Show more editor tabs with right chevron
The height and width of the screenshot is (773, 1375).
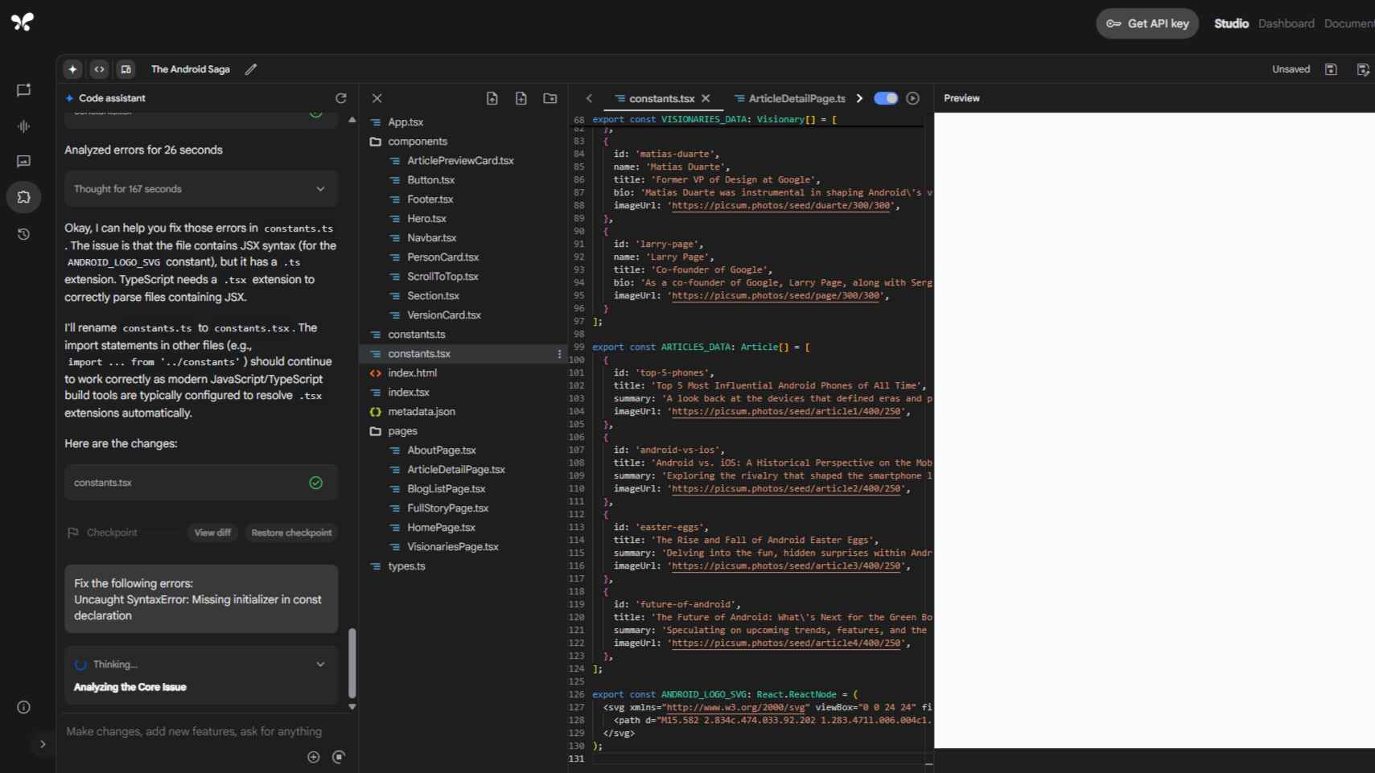coord(859,98)
